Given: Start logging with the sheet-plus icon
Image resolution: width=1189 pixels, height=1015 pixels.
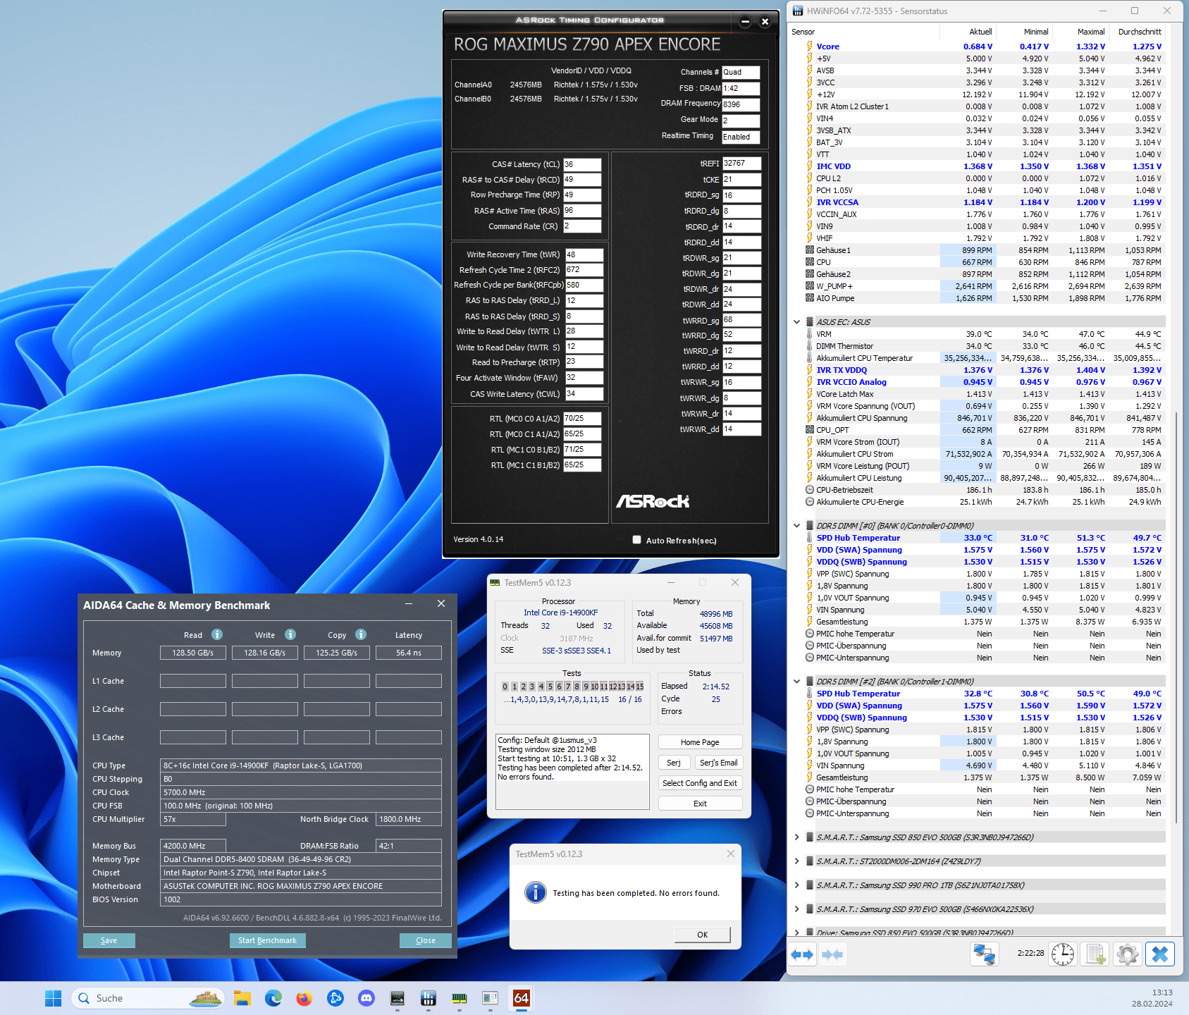Looking at the screenshot, I should [1095, 954].
